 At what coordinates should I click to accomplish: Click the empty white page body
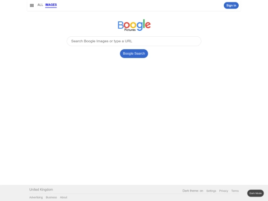(x=134, y=120)
